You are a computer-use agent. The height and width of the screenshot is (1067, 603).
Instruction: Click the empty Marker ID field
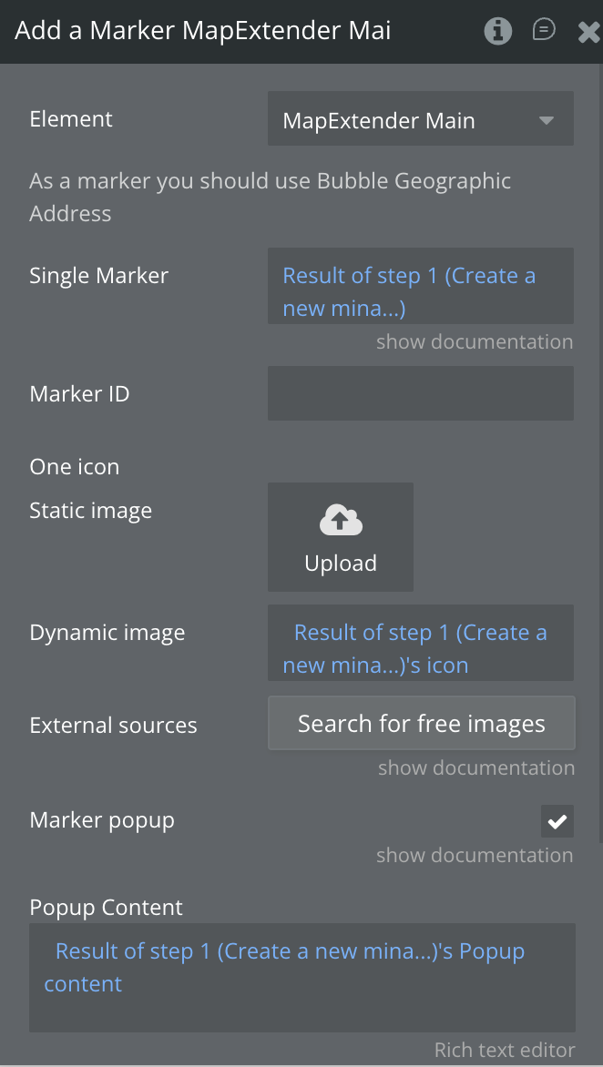click(x=420, y=393)
